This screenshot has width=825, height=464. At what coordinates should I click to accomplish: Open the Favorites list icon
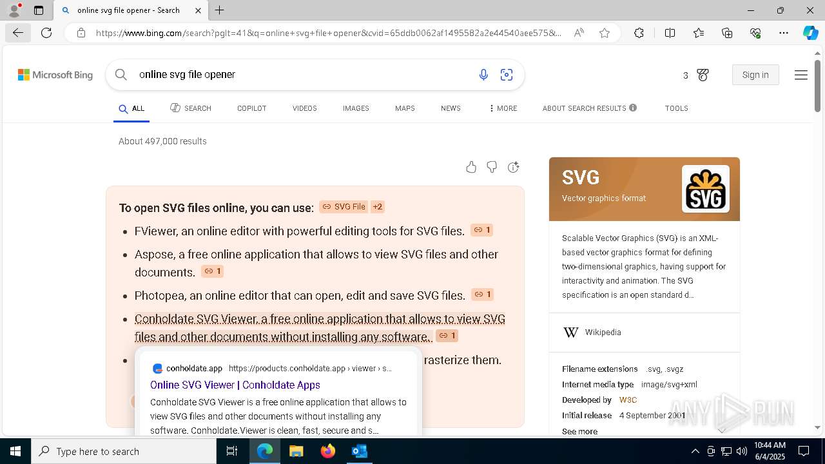[699, 33]
